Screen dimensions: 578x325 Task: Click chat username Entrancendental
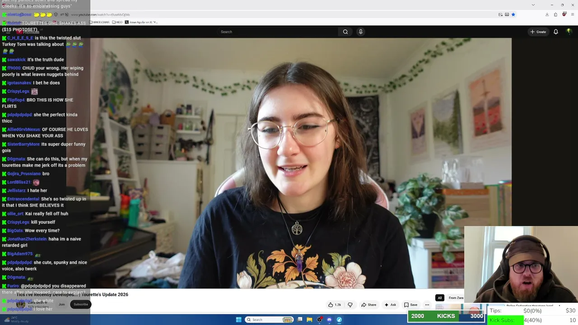(x=23, y=199)
